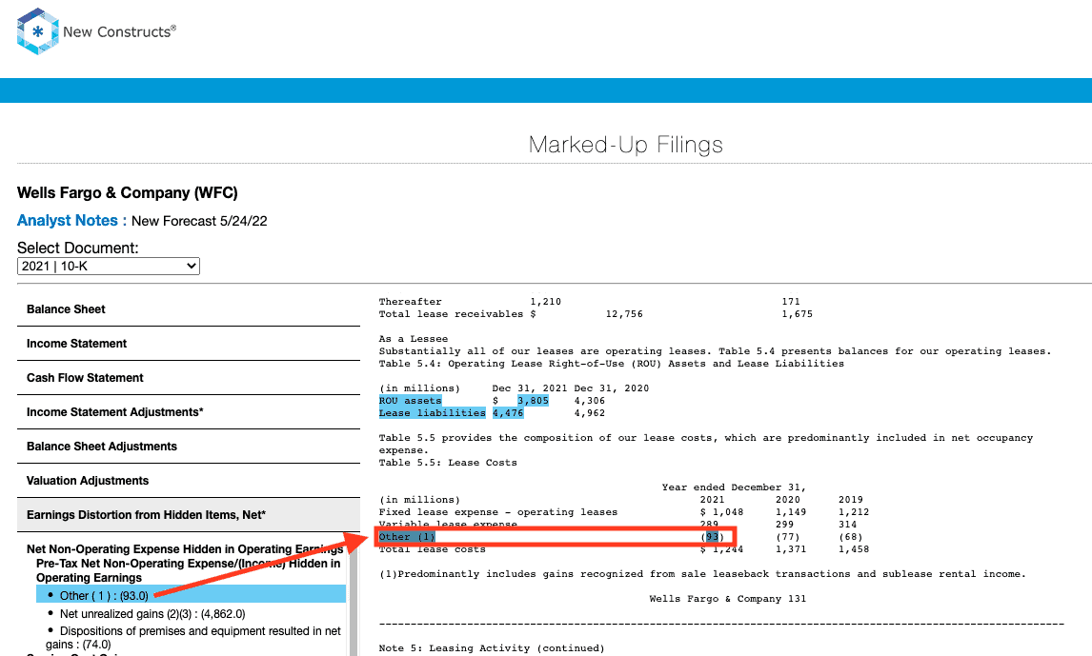Open the Cash Flow Statement section

[x=188, y=378]
